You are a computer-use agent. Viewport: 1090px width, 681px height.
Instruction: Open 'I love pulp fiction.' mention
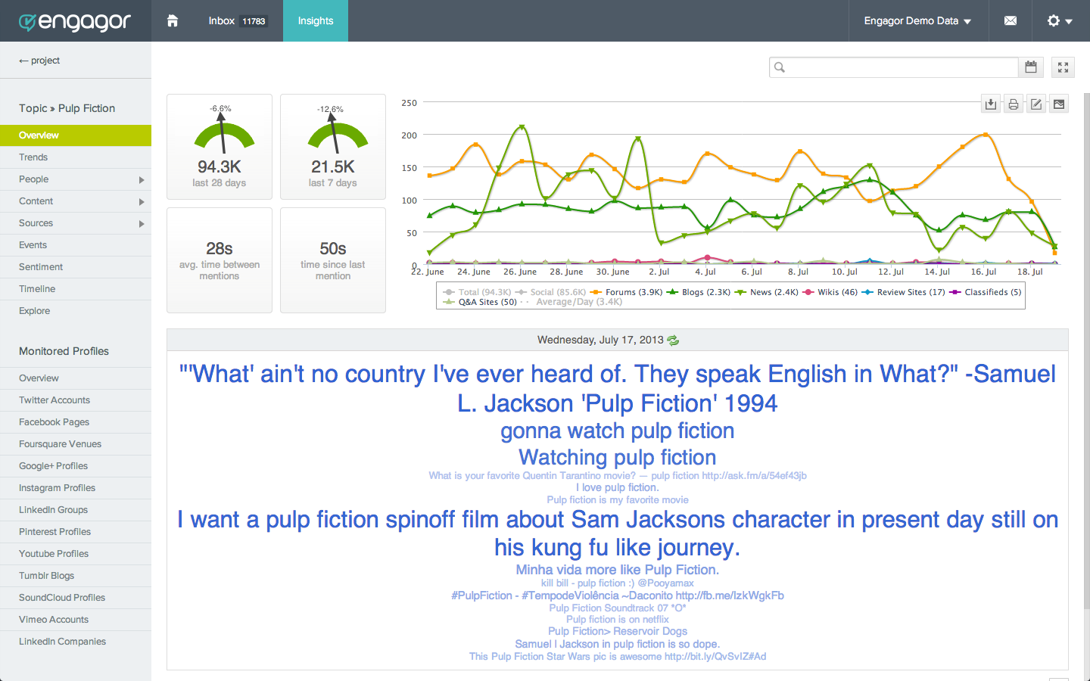[x=618, y=487]
